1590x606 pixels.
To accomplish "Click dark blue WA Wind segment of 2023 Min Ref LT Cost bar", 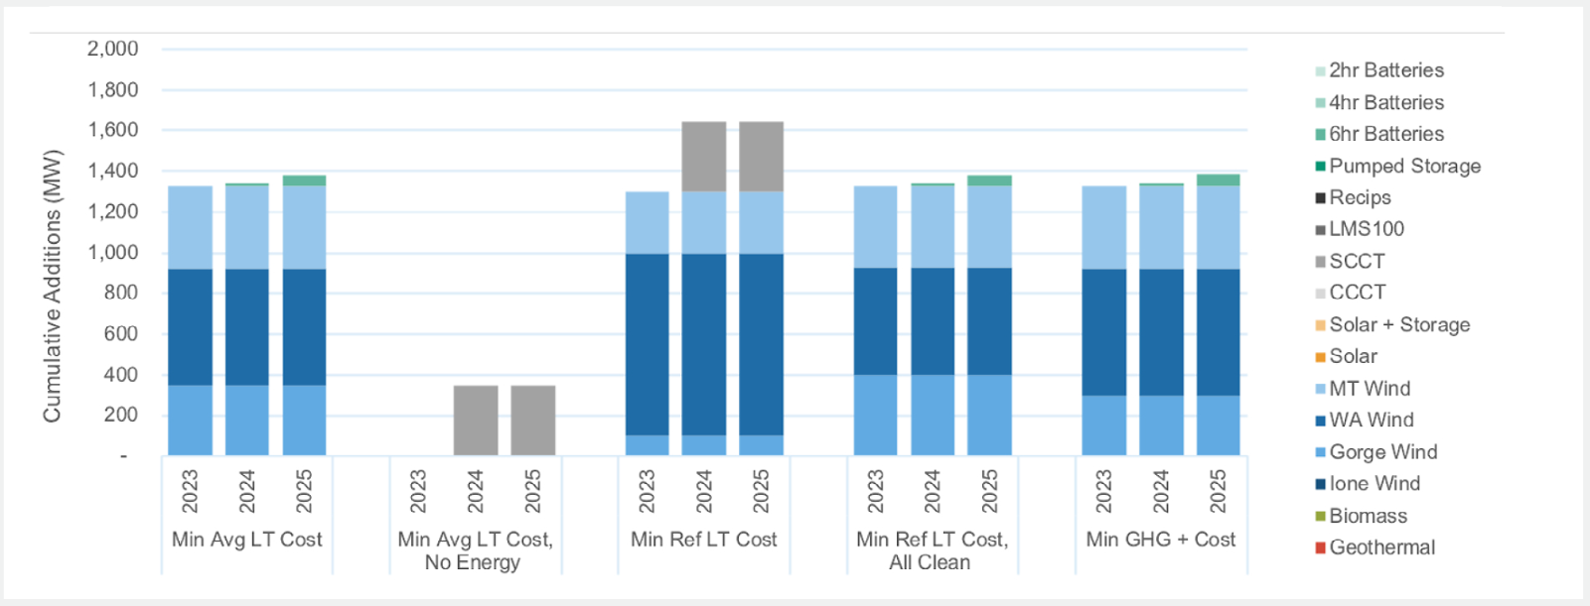I will point(647,344).
